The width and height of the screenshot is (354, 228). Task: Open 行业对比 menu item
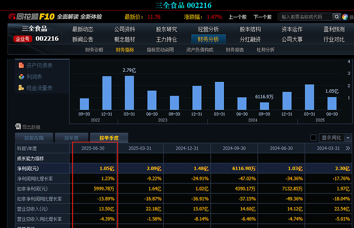tap(334, 39)
